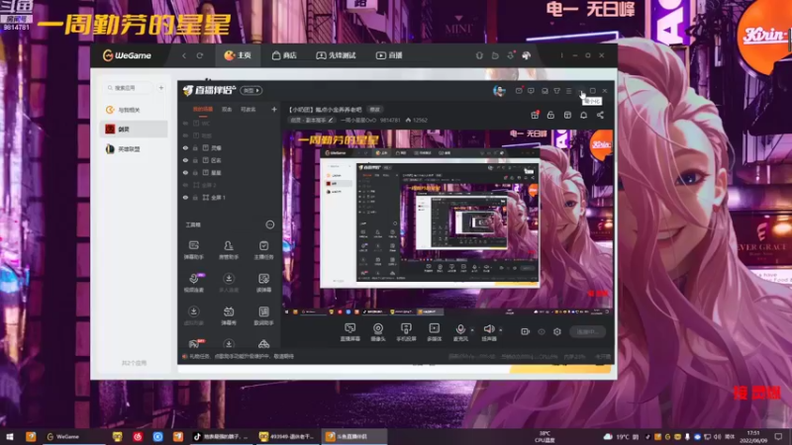Image resolution: width=792 pixels, height=445 pixels.
Task: Open the T-shirt skin icon in title bar
Action: [x=556, y=91]
